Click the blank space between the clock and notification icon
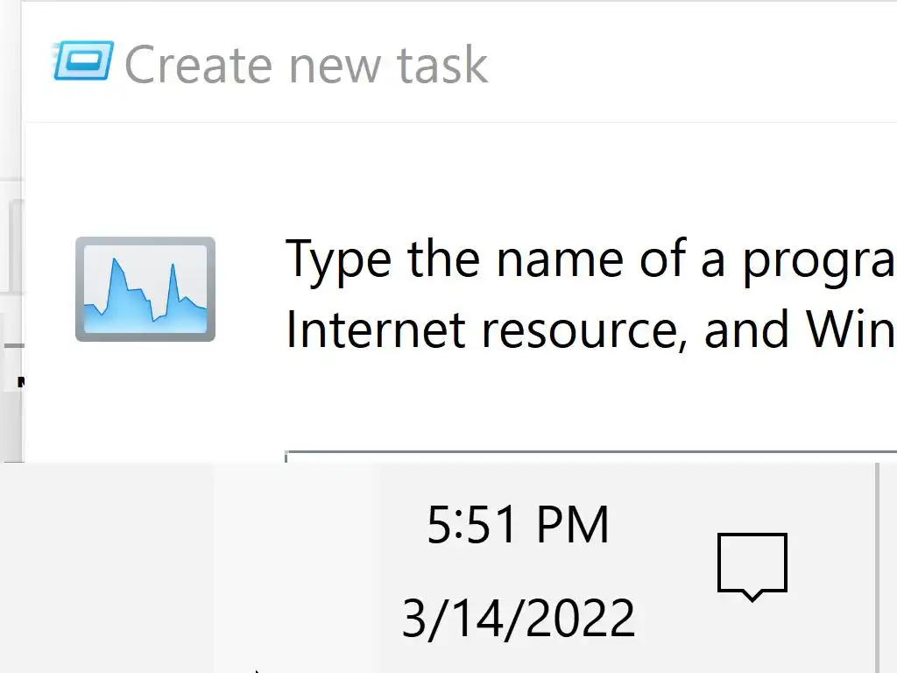 click(675, 568)
